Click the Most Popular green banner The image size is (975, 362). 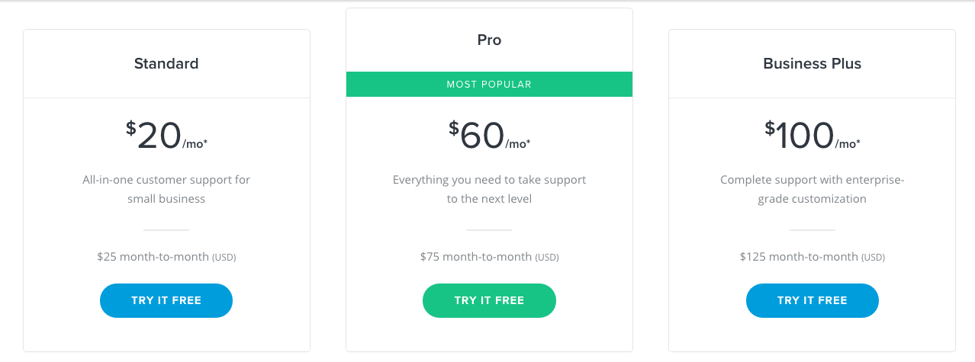[x=489, y=85]
